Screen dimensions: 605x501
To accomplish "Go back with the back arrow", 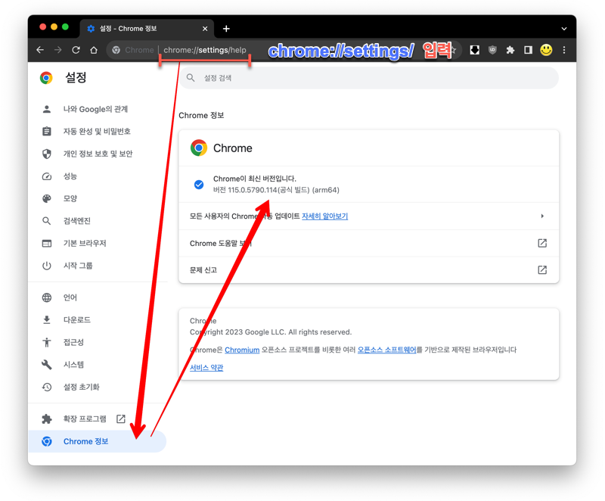I will [x=40, y=50].
